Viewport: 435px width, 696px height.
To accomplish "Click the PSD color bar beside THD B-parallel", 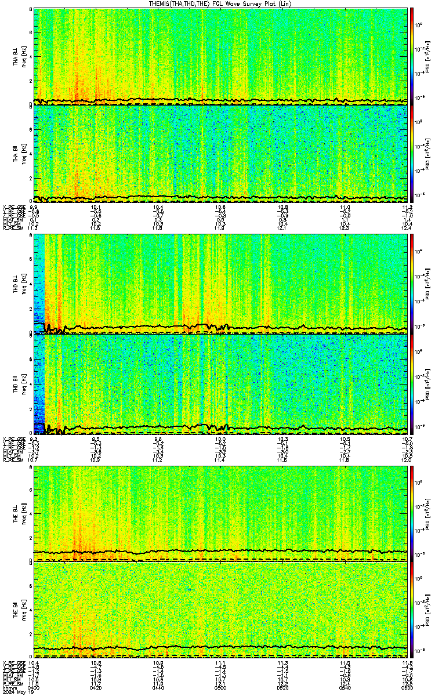I will click(413, 383).
